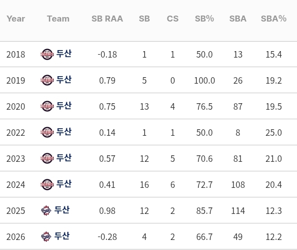Click the Doosan Bears logo in 2024 row
The image size is (297, 250).
[47, 184]
